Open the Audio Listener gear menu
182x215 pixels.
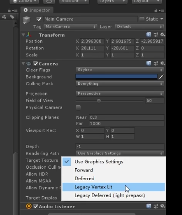162,206
